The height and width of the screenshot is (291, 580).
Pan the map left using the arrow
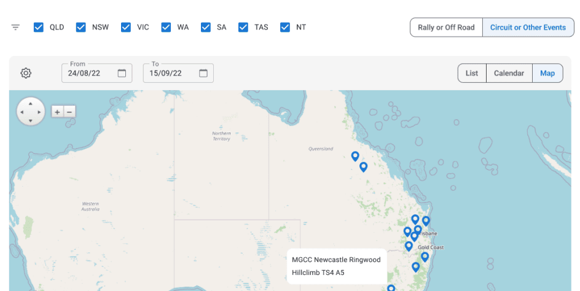click(22, 112)
